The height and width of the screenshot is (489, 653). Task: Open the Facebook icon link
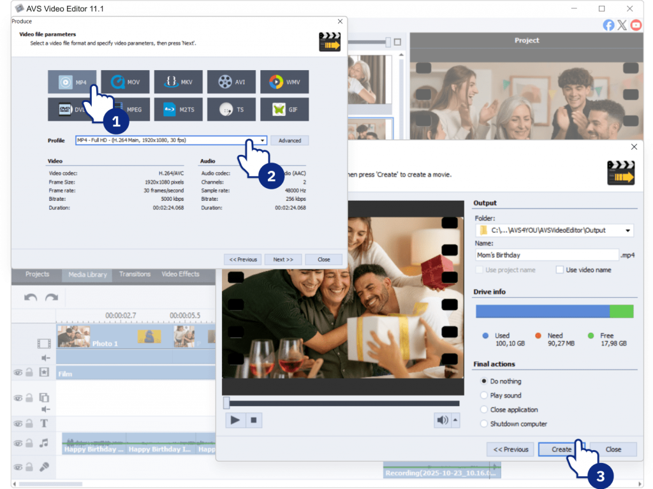(x=608, y=25)
